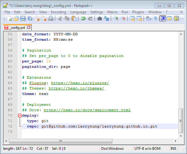
Task: Place cursor on 'theme: next' line
Action: 35,94
